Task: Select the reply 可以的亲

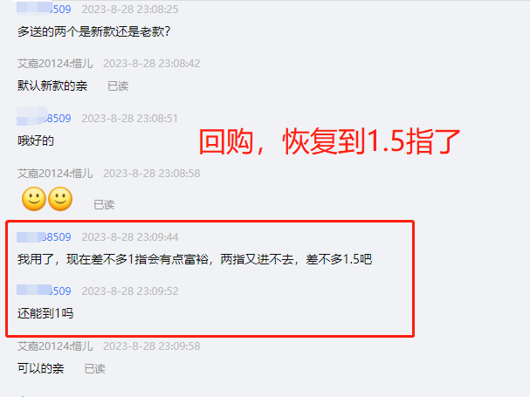Action: [40, 368]
